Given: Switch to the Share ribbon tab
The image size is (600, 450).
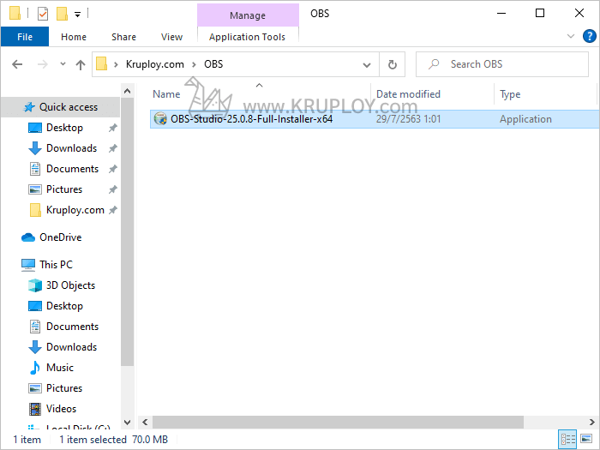Looking at the screenshot, I should (123, 37).
